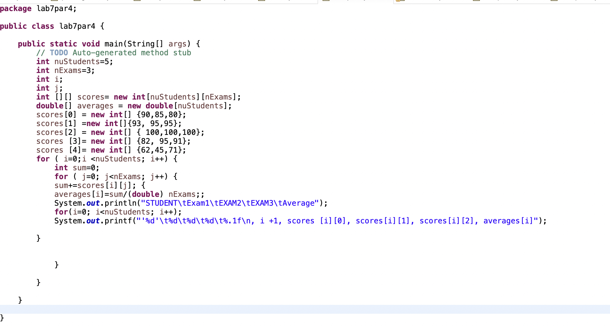Viewport: 610px width, 327px height.
Task: Click the averages array declaration line
Action: [133, 106]
